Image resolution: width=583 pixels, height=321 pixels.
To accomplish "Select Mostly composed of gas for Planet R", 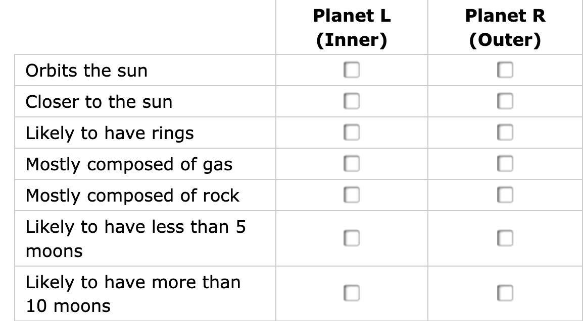I will (x=505, y=164).
